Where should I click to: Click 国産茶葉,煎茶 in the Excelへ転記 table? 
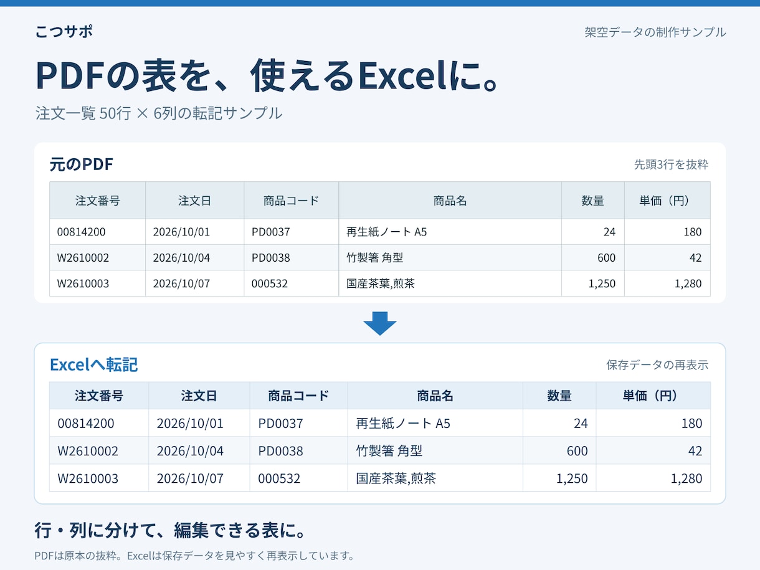point(396,478)
